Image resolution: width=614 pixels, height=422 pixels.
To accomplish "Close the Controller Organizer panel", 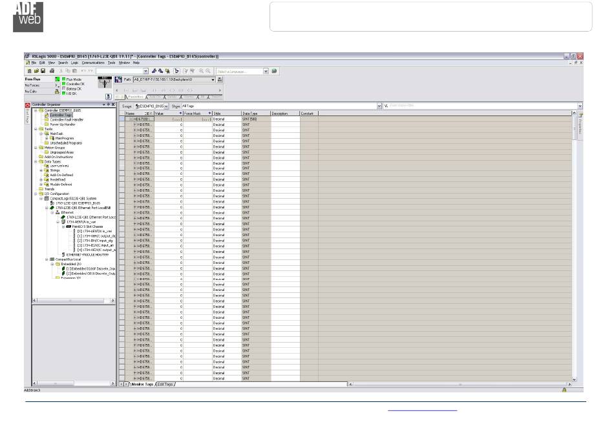I will (x=113, y=105).
